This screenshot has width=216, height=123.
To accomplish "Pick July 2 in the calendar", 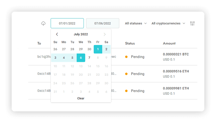I will (x=106, y=49).
